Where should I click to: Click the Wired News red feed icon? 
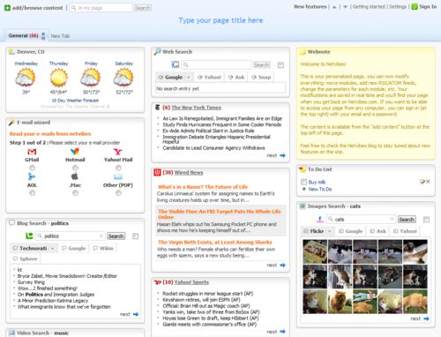pyautogui.click(x=158, y=172)
